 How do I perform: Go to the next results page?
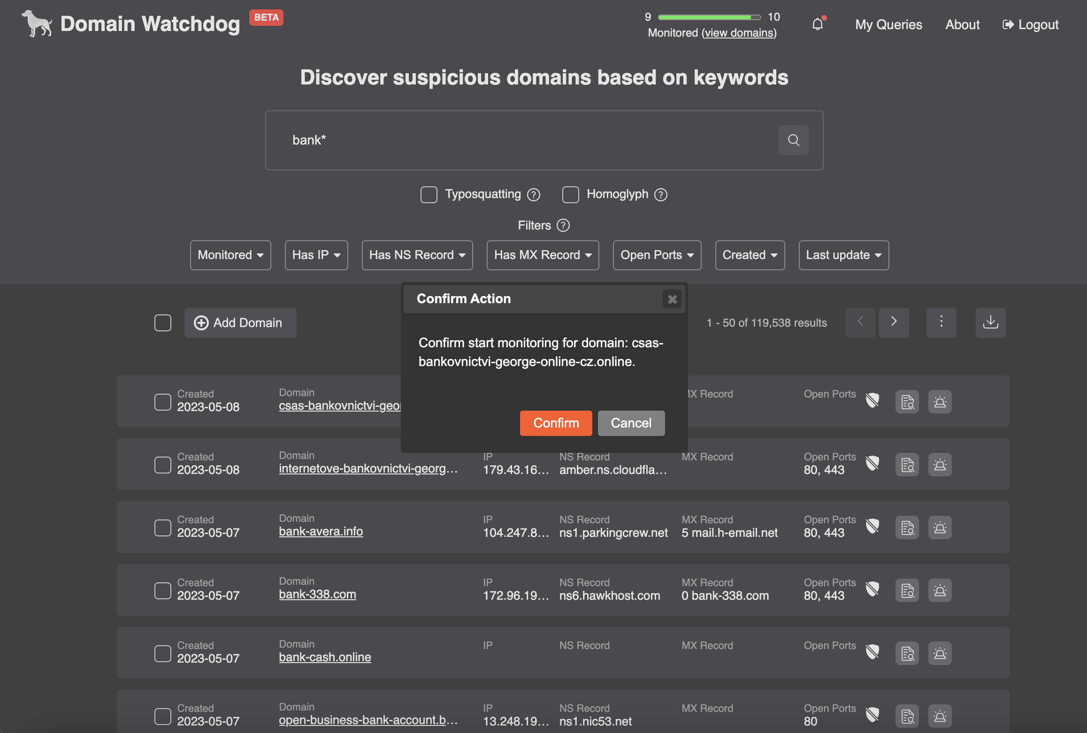coord(894,322)
